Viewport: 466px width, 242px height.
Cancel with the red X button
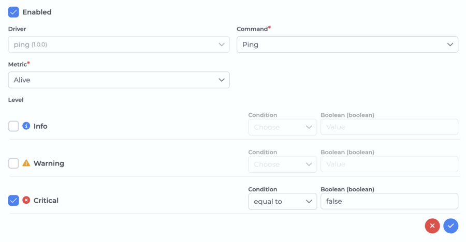[x=432, y=226]
